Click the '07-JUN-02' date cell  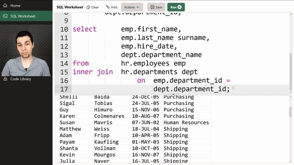[146, 122]
